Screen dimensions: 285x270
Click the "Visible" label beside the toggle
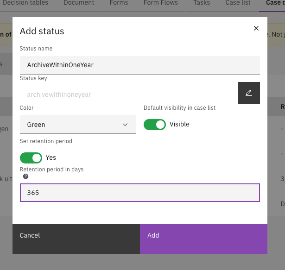coord(179,125)
